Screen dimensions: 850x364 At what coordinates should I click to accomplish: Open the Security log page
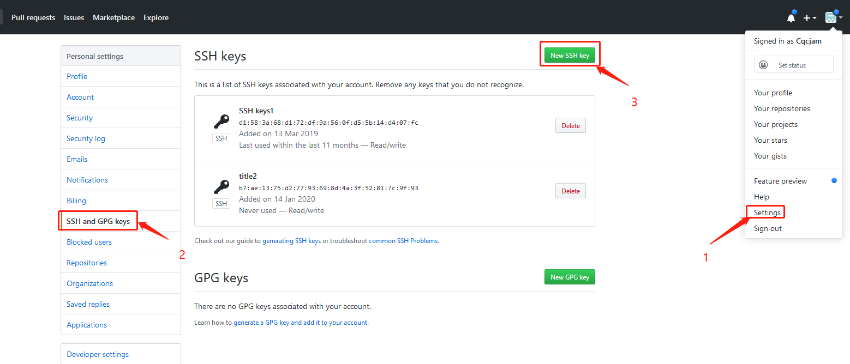[121, 138]
